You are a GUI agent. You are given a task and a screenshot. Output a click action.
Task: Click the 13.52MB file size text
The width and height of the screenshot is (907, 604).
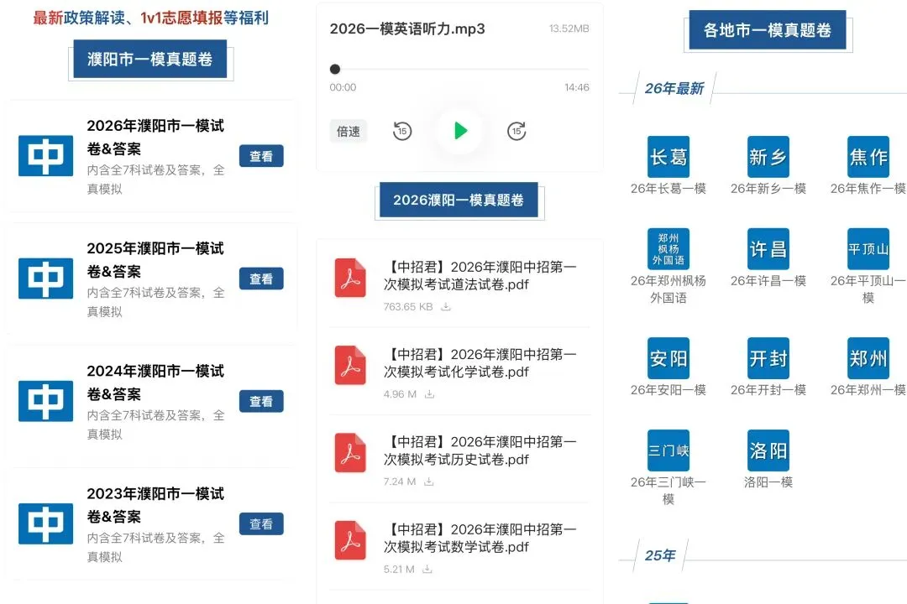coord(569,29)
